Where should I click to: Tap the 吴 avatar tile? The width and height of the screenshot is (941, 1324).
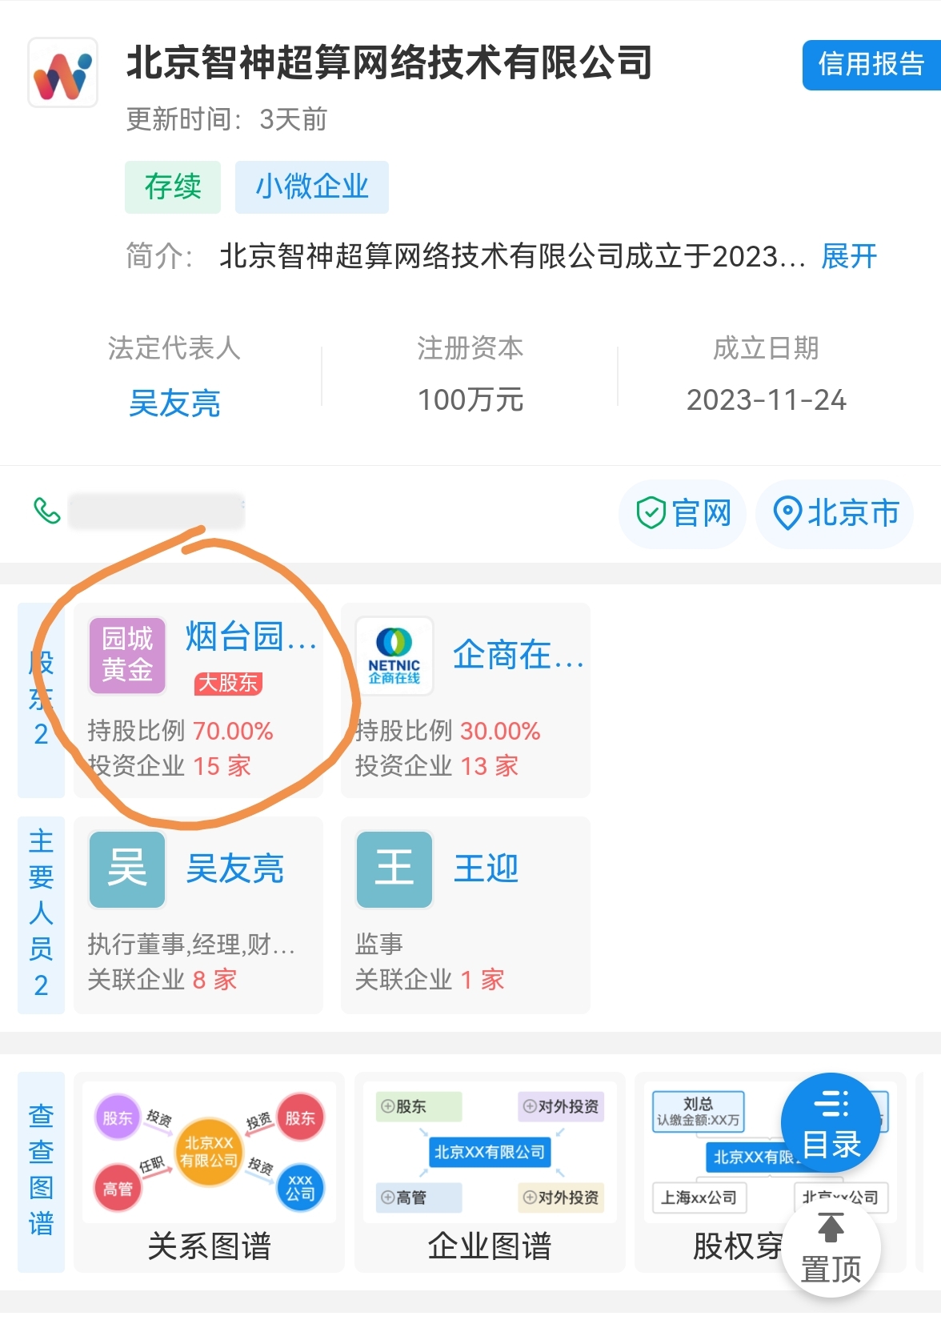point(127,869)
